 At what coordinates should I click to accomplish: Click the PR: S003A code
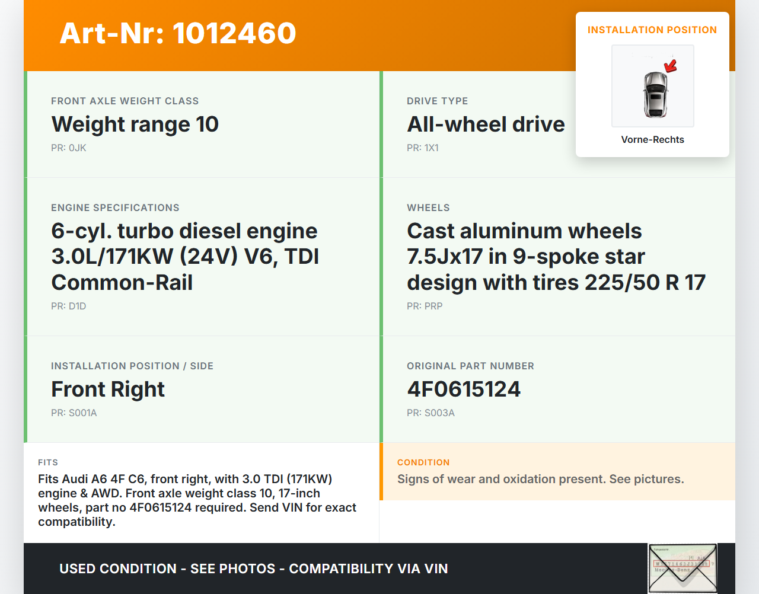point(430,413)
